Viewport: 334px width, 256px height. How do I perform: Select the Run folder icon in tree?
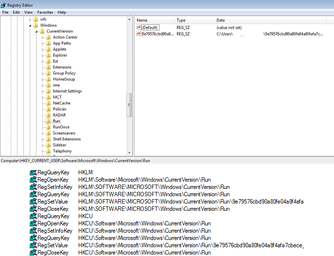(x=48, y=121)
